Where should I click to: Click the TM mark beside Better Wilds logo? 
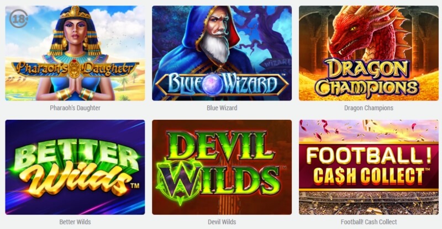coord(135,185)
